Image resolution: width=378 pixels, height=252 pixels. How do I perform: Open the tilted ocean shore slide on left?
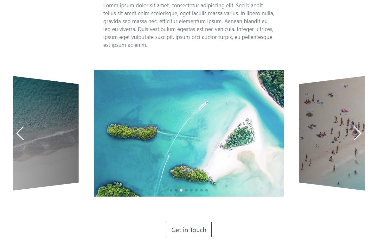46,133
